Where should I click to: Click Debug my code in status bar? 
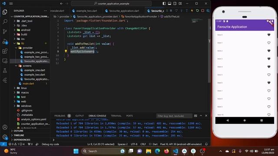50,144
